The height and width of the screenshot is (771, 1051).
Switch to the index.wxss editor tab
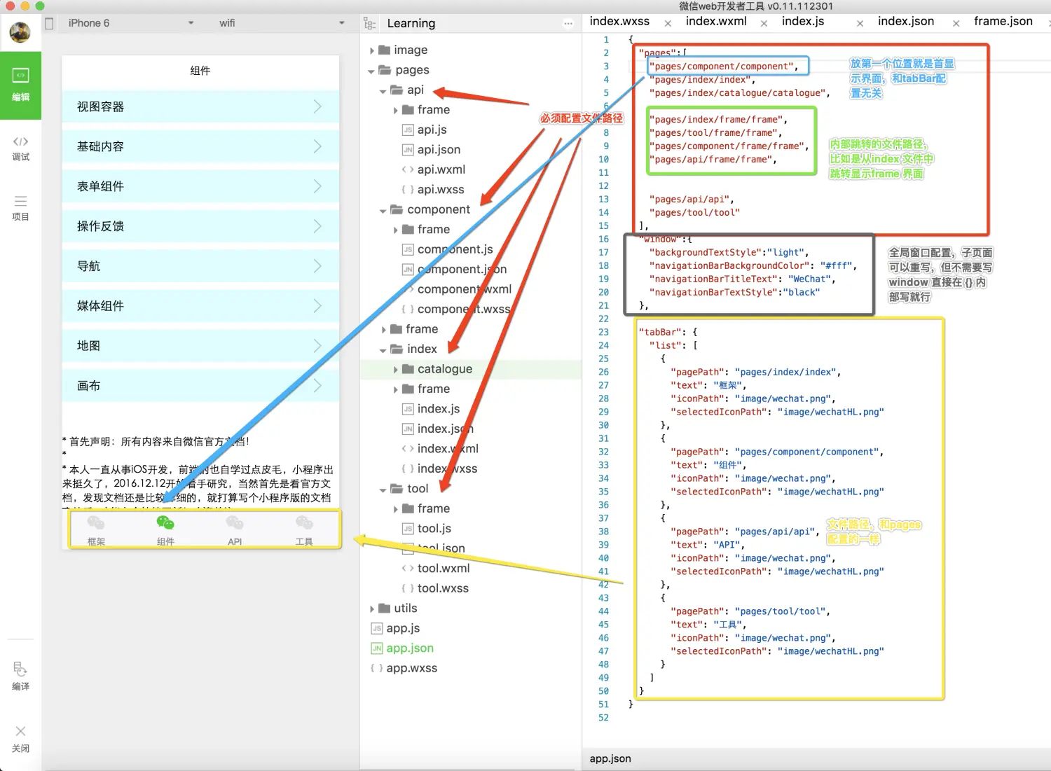[619, 22]
